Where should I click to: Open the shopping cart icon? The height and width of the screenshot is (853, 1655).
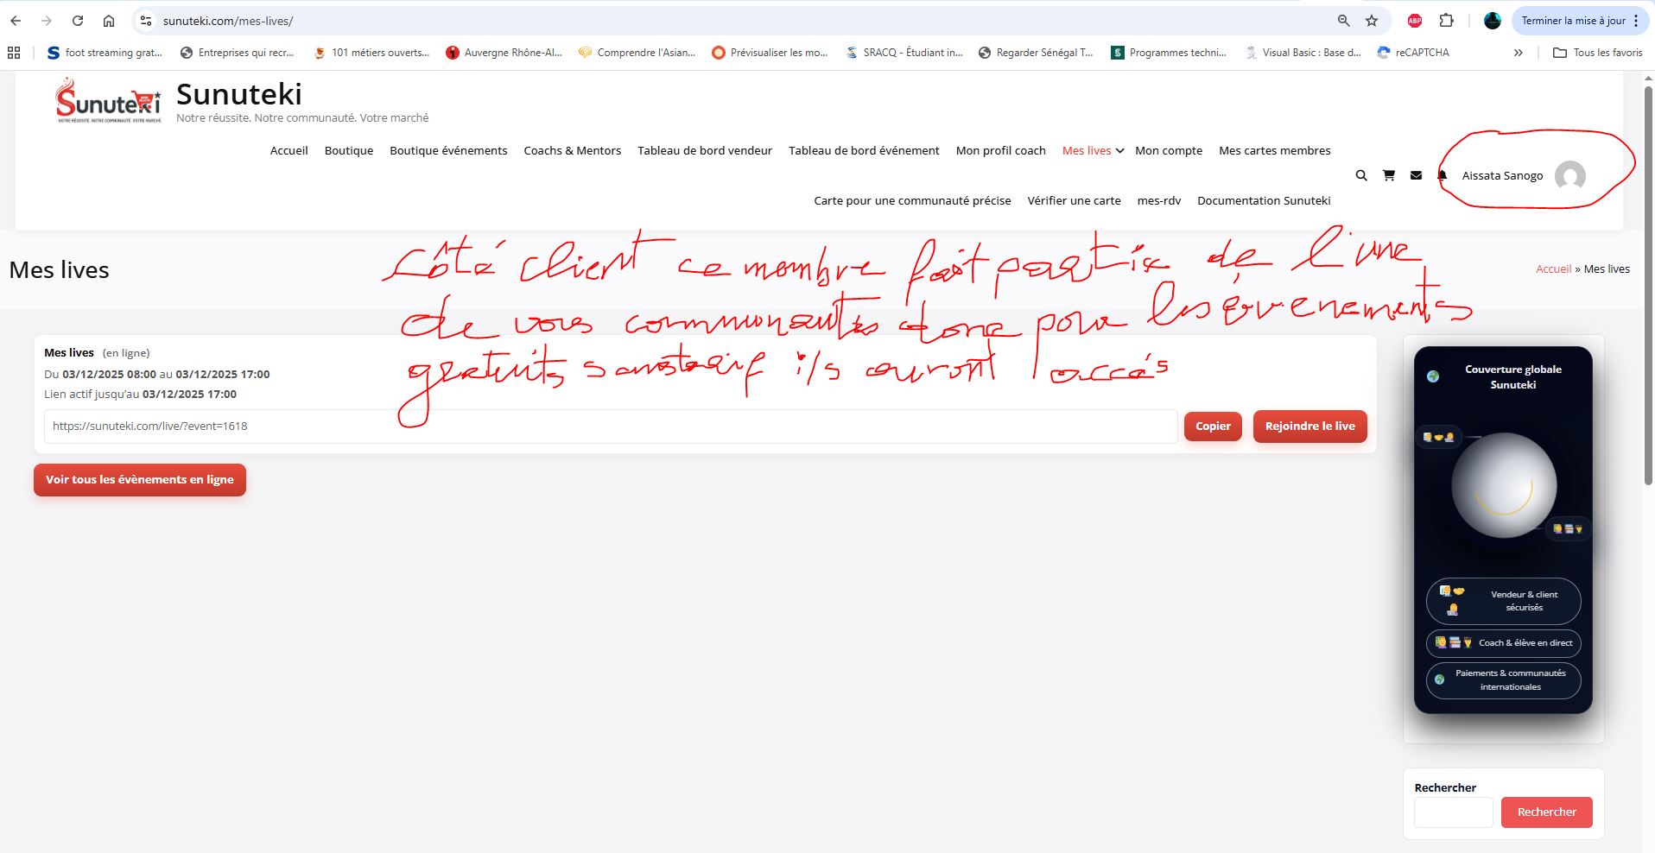tap(1388, 175)
